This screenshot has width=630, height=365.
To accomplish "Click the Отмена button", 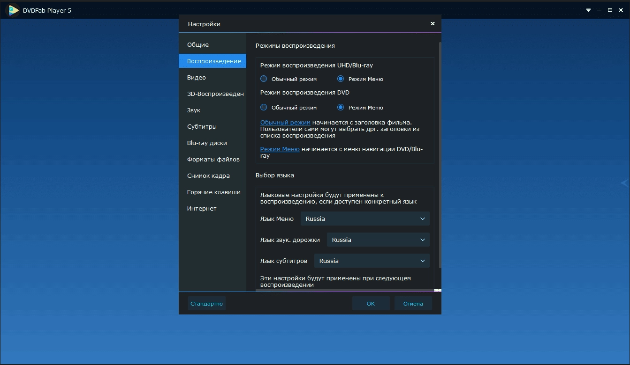I will pyautogui.click(x=413, y=303).
